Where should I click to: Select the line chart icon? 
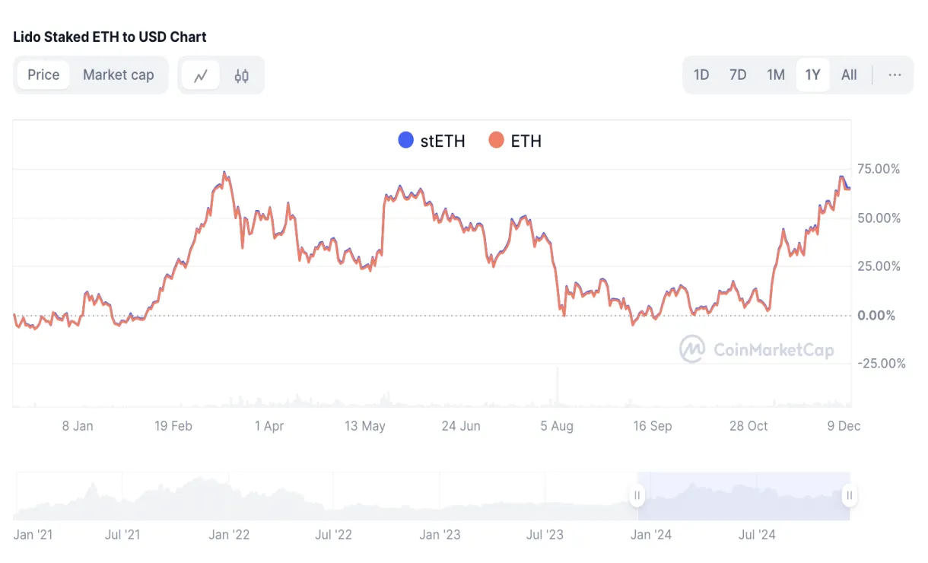click(201, 75)
